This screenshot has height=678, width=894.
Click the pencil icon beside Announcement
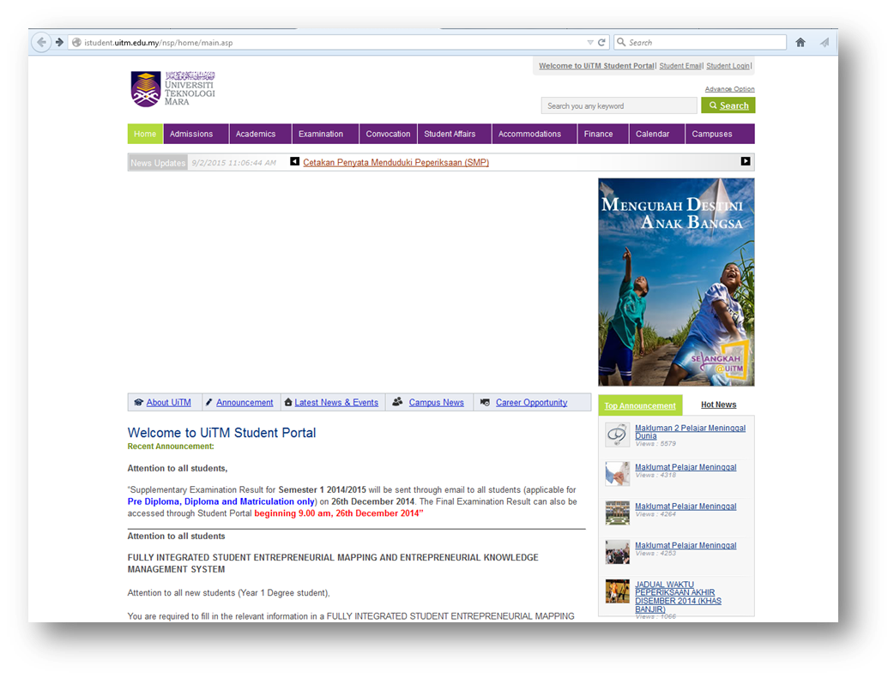point(208,402)
